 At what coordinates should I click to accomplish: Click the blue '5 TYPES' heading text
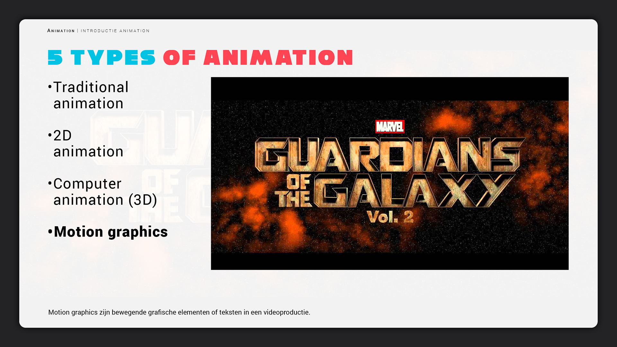coord(102,58)
